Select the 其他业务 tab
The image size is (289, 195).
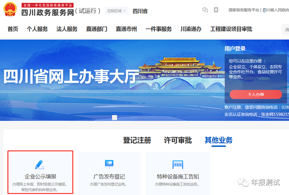tap(218, 140)
